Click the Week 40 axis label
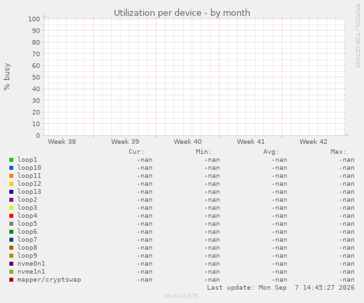 coord(188,142)
